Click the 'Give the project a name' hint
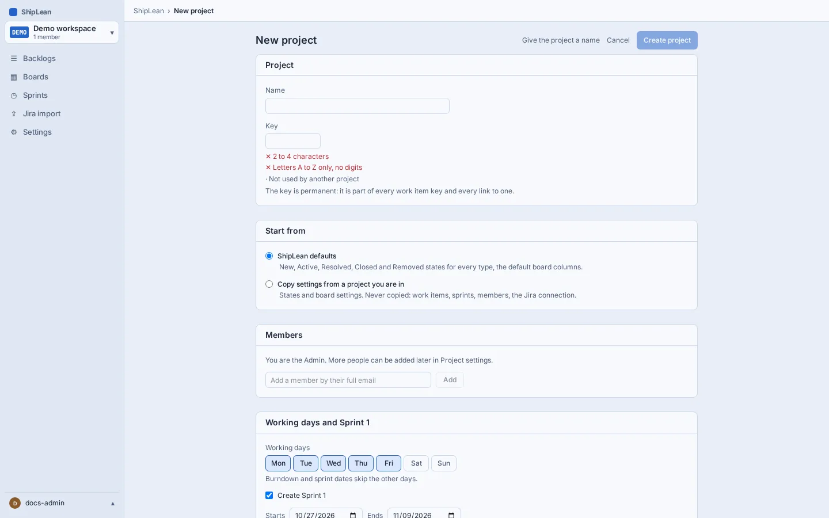This screenshot has width=829, height=518. click(561, 40)
